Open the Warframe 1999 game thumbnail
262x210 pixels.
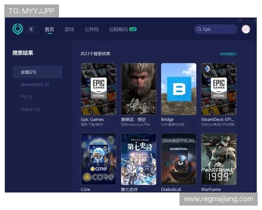click(x=219, y=159)
